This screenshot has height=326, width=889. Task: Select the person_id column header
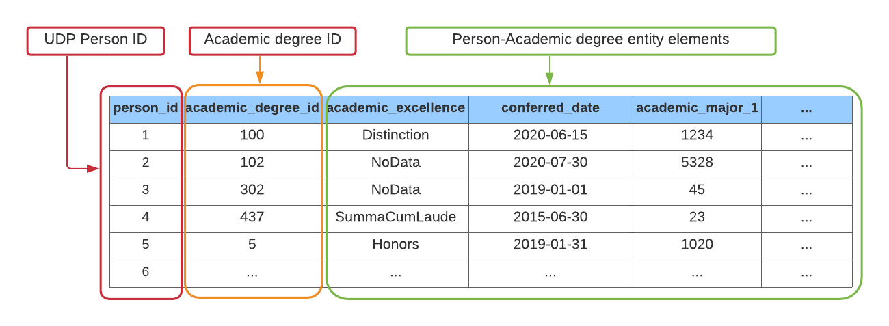point(146,108)
